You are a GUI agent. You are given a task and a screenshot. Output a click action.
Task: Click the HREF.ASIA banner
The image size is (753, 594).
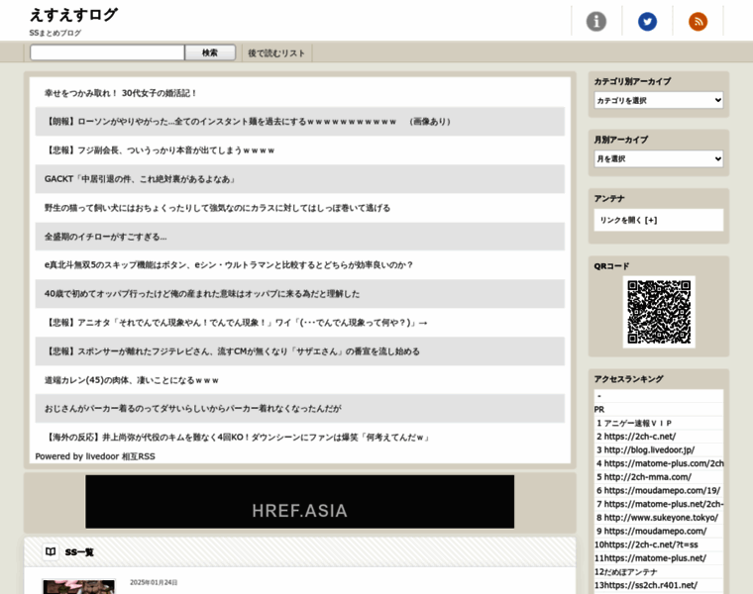point(299,502)
